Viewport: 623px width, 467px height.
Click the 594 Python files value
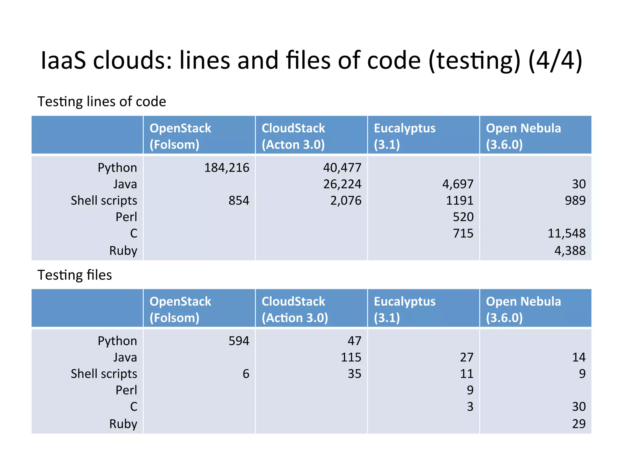click(239, 341)
